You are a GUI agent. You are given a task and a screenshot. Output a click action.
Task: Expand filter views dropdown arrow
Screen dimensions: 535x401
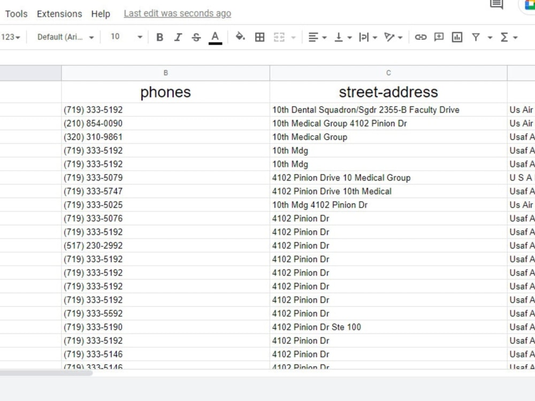(490, 37)
